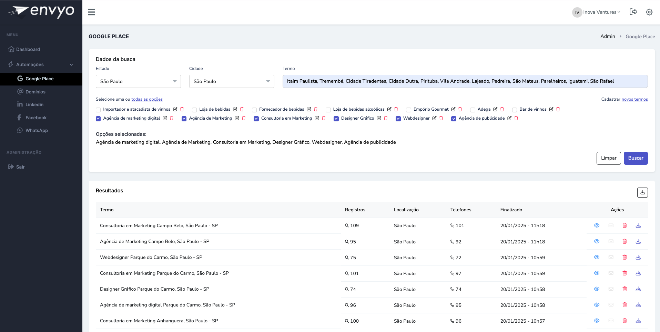Uncheck the Webdesigner checkbox
This screenshot has height=332, width=660.
[x=398, y=119]
